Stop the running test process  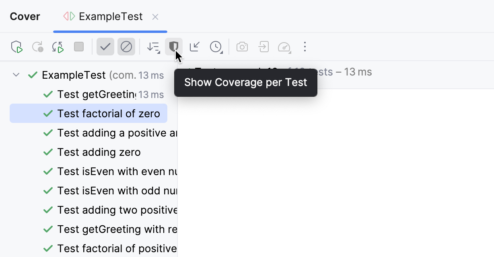79,47
